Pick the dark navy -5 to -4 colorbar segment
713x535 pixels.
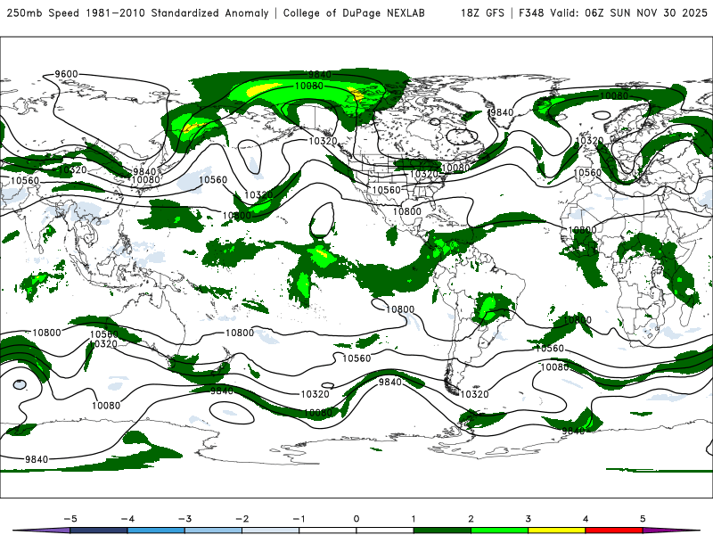coord(99,531)
